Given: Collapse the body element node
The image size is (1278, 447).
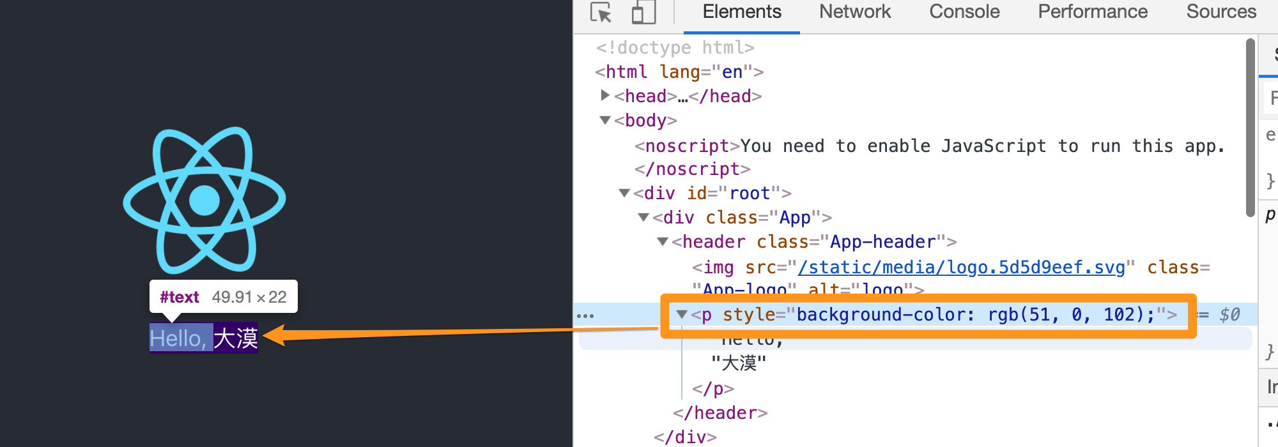Looking at the screenshot, I should tap(605, 120).
